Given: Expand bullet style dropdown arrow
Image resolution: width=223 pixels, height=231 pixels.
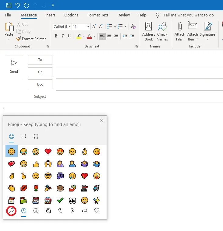Looking at the screenshot, I should tap(115, 27).
